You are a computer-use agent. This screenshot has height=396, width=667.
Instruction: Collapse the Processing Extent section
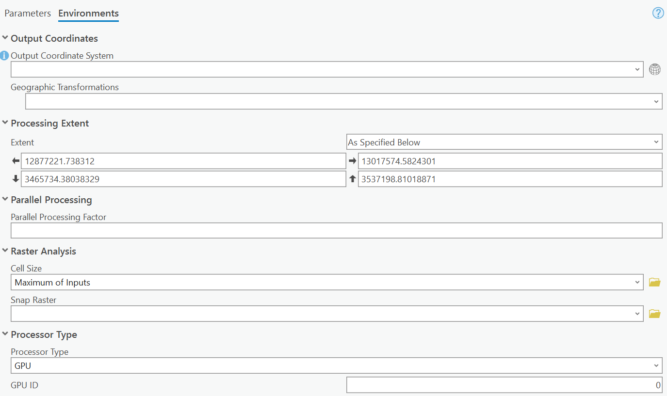[x=5, y=123]
